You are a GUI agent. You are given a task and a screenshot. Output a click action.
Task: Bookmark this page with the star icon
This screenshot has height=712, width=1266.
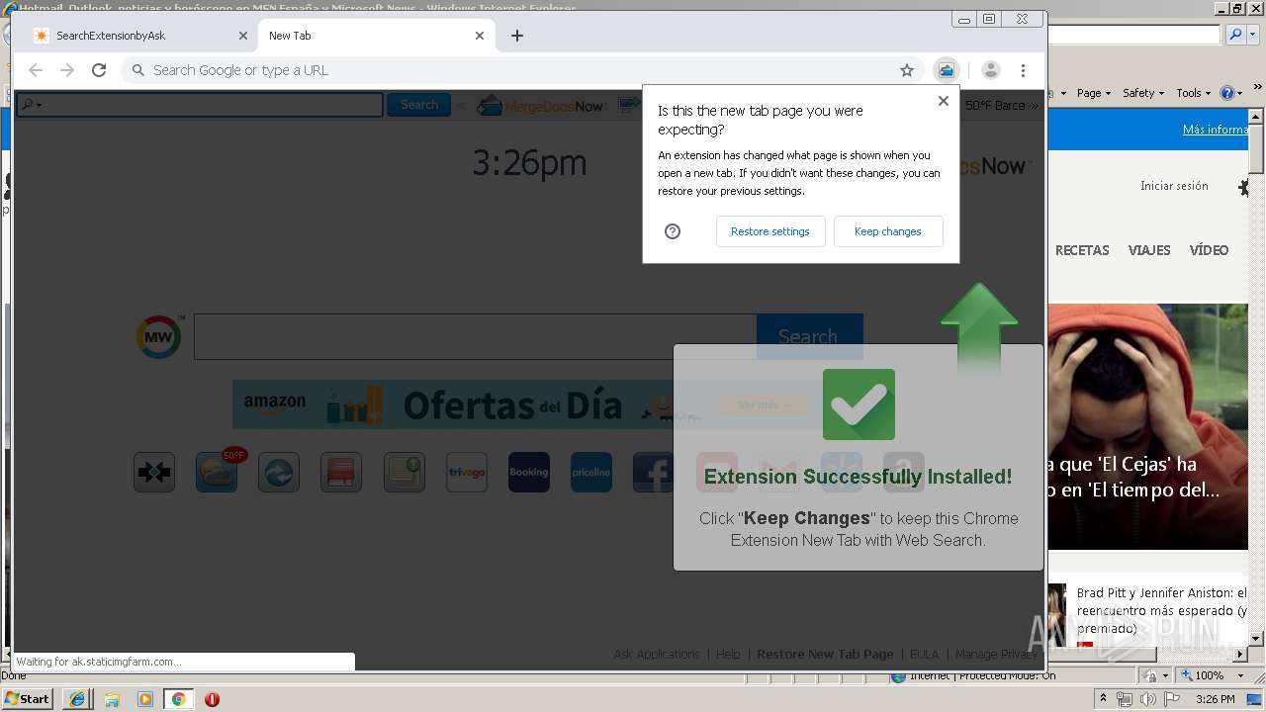tap(906, 70)
